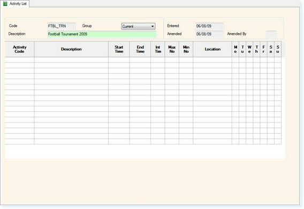
Task: Click the Code field FTBL_TRN
Action: [61, 26]
